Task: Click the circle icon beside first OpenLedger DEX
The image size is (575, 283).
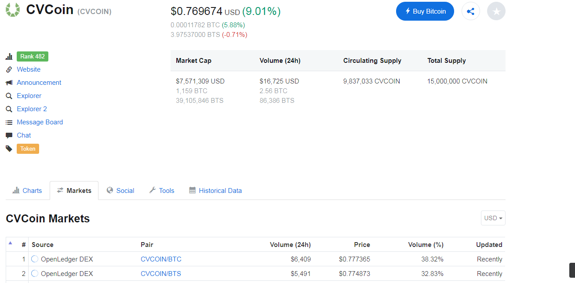Action: tap(35, 259)
